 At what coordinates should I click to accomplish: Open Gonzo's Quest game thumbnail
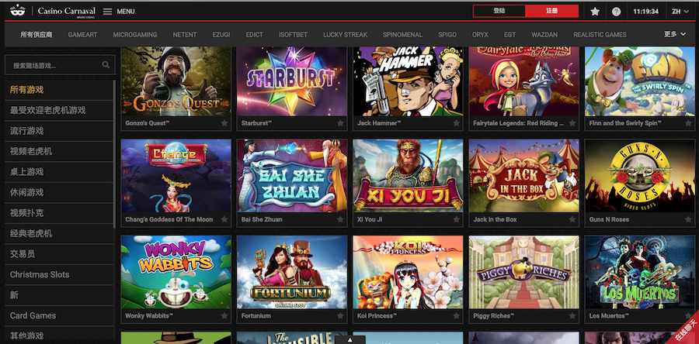tap(176, 81)
